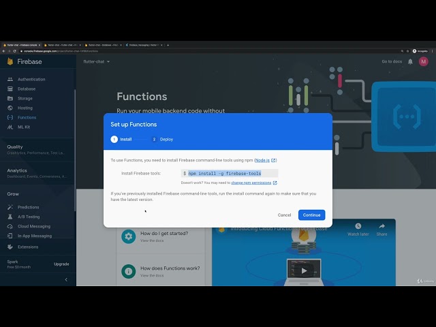Screen dimensions: 436x327
Task: Click the How does Functions work info icon
Action: (x=129, y=271)
